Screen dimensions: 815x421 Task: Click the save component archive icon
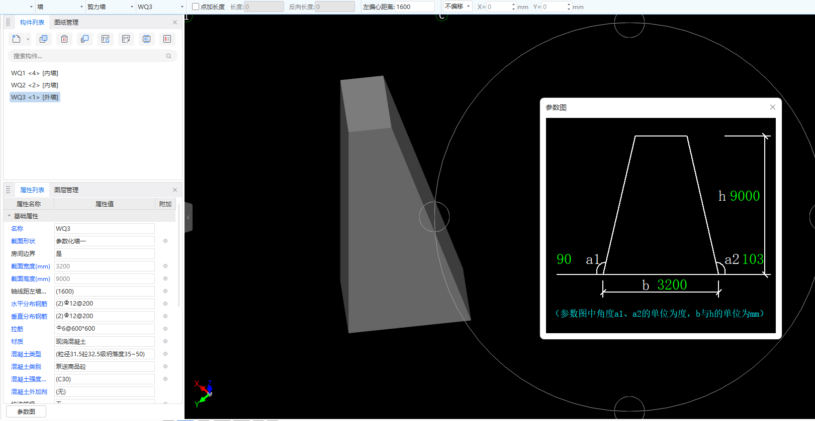[106, 39]
